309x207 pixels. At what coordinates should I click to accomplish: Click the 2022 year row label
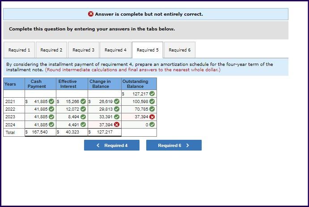tap(10, 109)
